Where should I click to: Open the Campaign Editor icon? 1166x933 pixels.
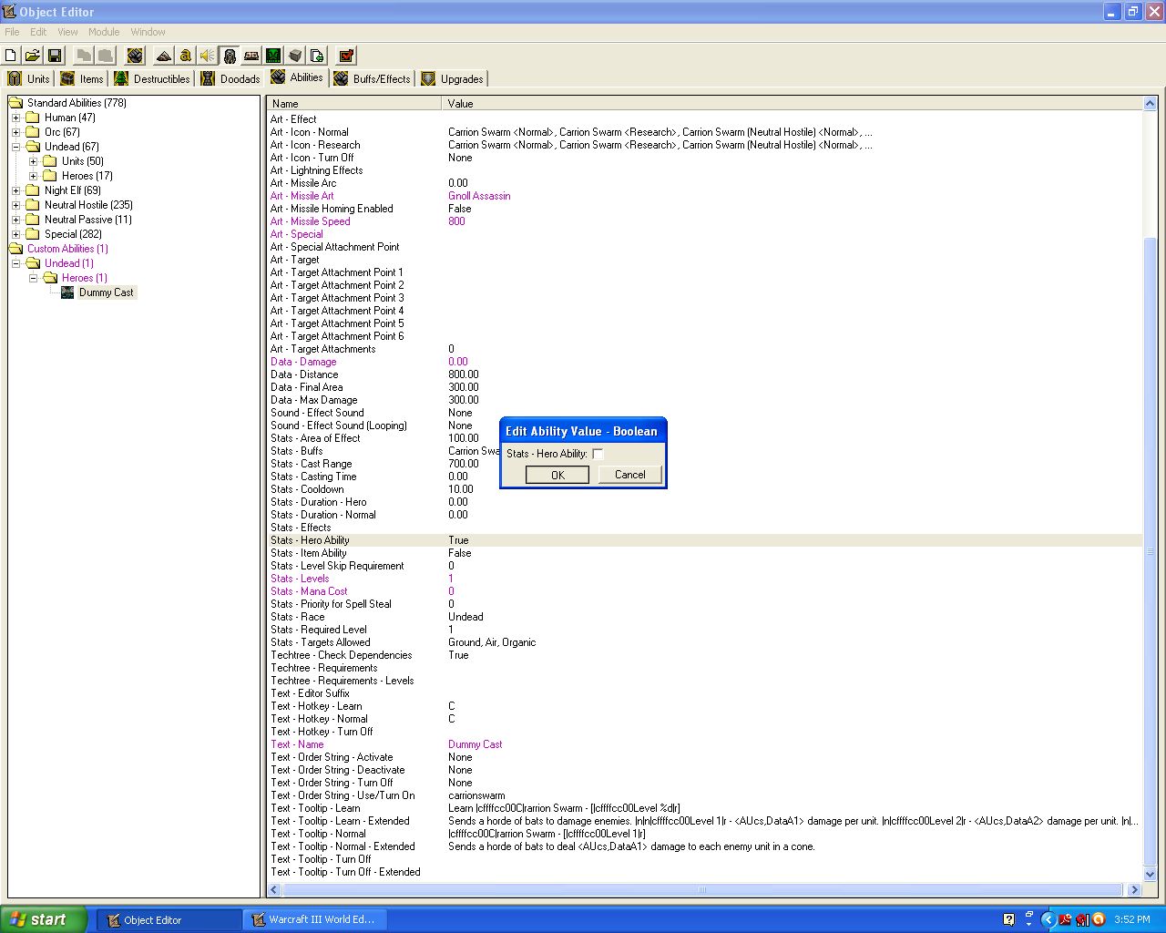[x=251, y=56]
